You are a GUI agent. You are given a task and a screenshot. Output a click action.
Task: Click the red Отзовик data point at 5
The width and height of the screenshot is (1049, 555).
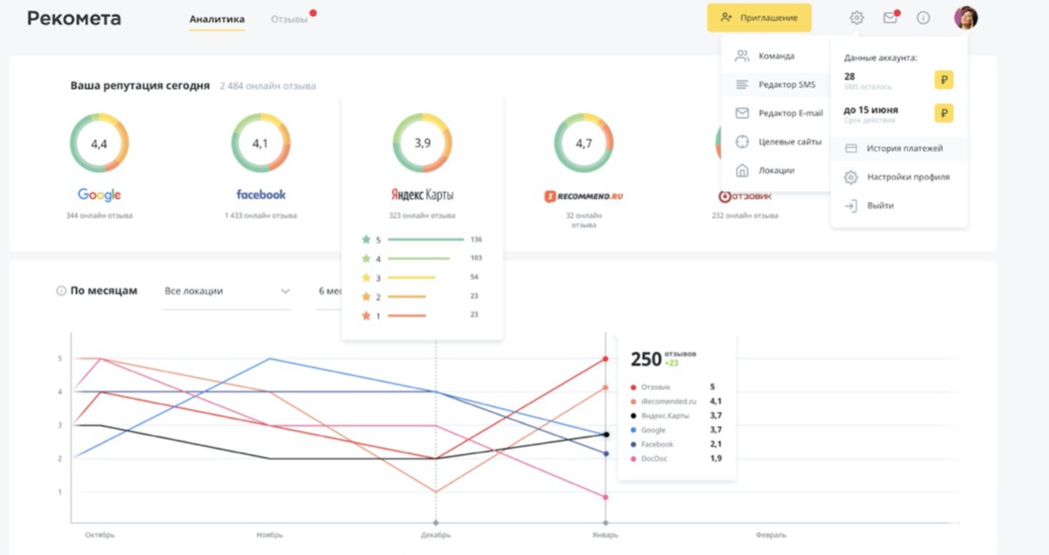(606, 359)
